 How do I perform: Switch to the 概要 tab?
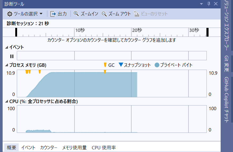[12, 148]
